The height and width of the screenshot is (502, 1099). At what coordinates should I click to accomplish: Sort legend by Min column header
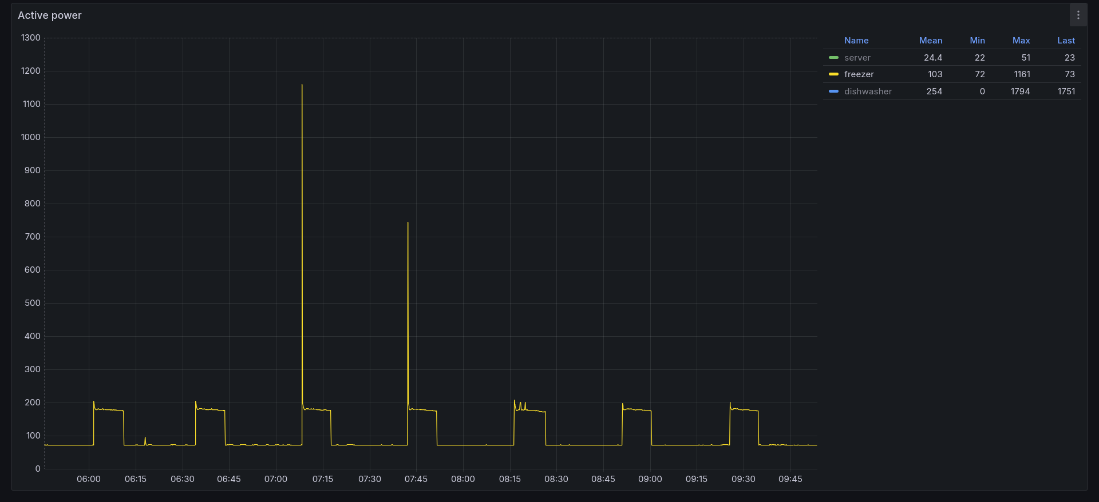click(x=977, y=41)
